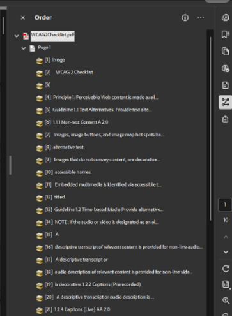Click the container icon for item [10]
232x317 pixels.
tap(40, 173)
